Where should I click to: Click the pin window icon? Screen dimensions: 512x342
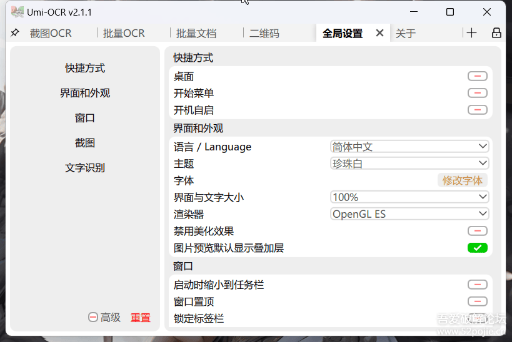click(x=15, y=32)
